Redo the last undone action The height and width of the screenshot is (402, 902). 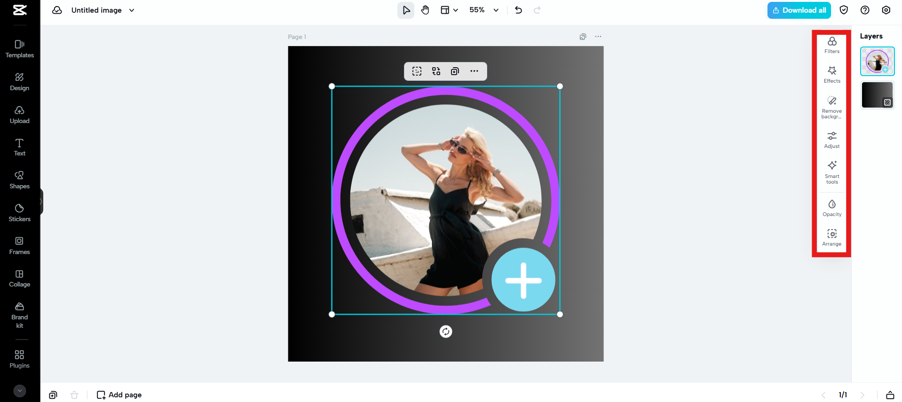[537, 10]
